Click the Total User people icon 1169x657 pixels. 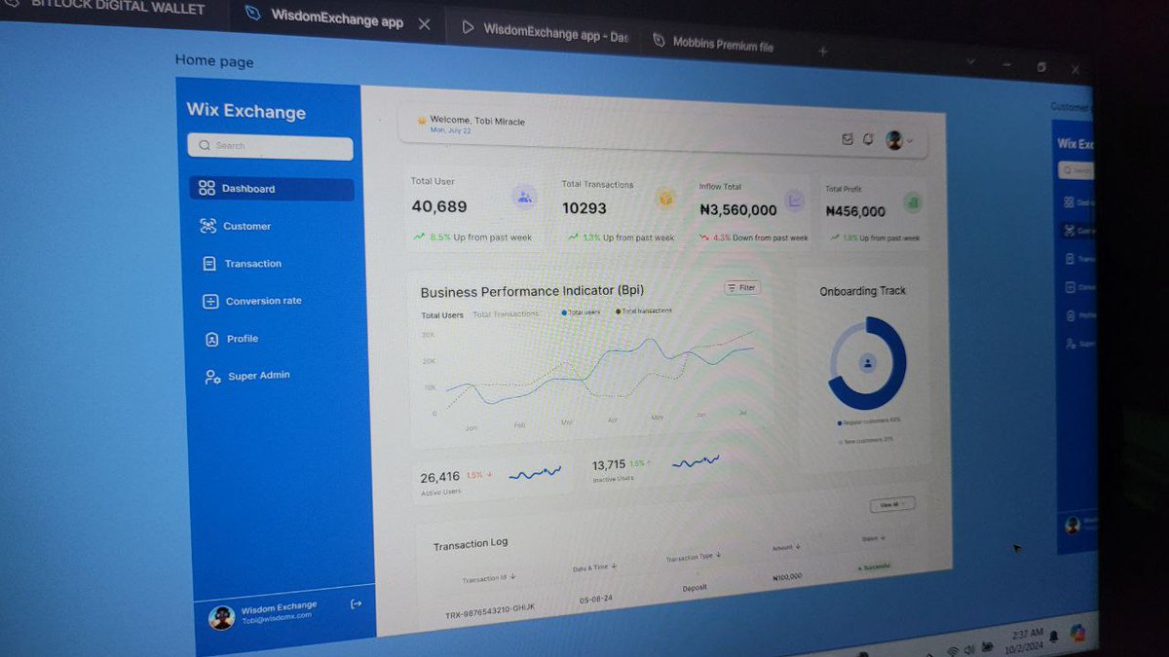524,198
